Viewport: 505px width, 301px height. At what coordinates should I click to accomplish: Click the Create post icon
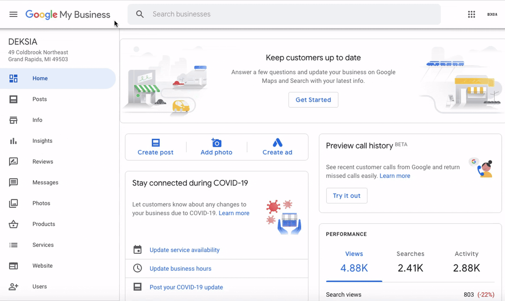[155, 143]
